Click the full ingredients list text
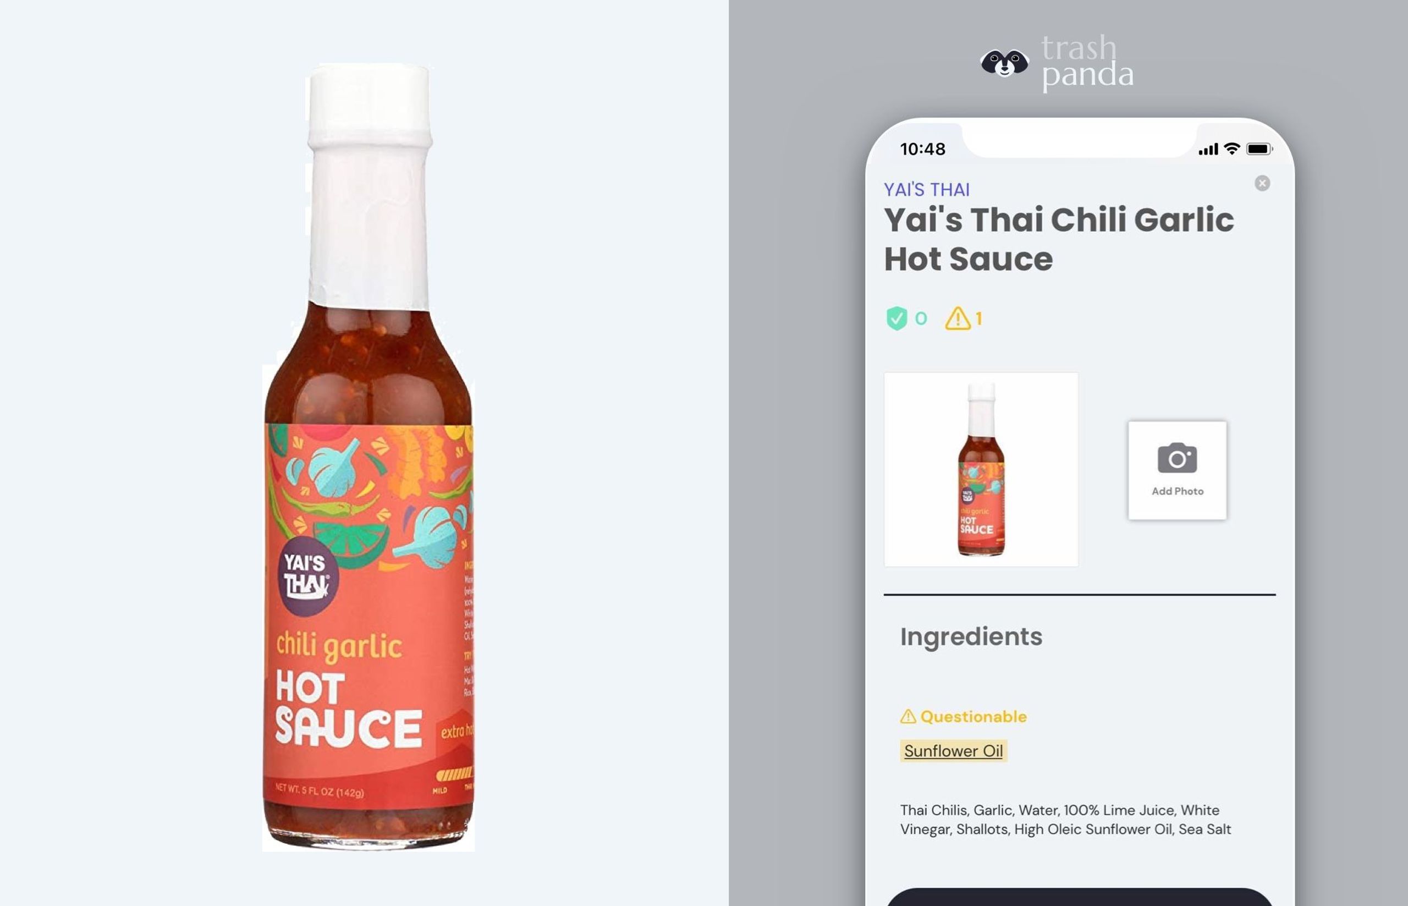Image resolution: width=1408 pixels, height=906 pixels. (x=1065, y=820)
